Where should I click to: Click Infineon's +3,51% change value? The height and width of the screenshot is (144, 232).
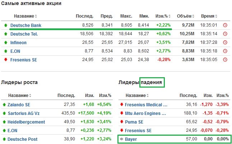point(163,42)
